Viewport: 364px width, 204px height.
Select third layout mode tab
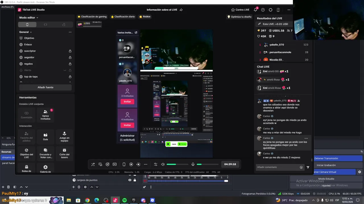64,25
